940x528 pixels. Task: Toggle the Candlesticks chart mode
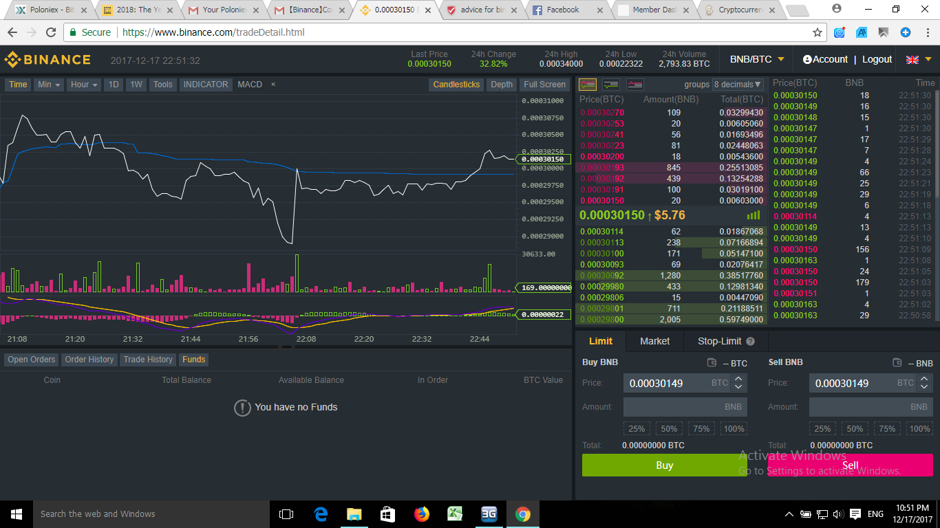(456, 85)
